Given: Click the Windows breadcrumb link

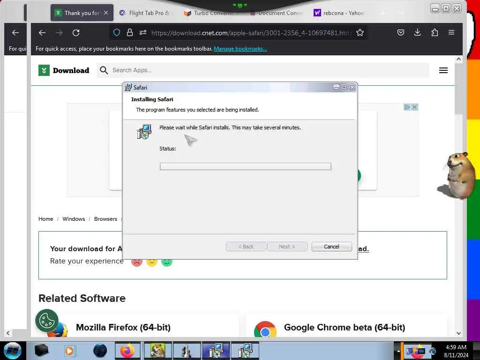Looking at the screenshot, I should point(74,219).
